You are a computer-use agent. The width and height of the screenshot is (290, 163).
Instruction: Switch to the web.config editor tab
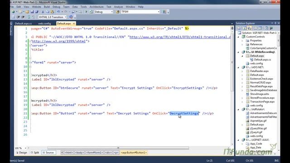pyautogui.click(x=44, y=24)
